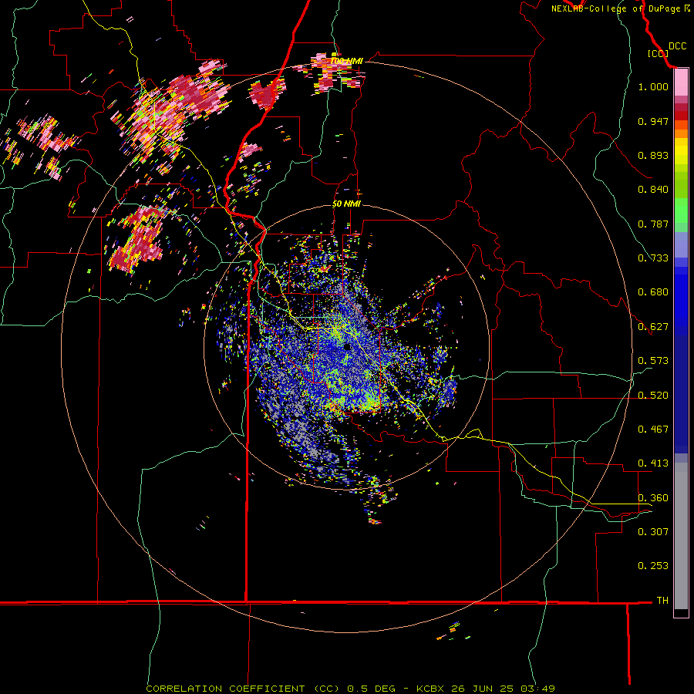Click the TH threshold label
The width and height of the screenshot is (694, 694).
662,601
